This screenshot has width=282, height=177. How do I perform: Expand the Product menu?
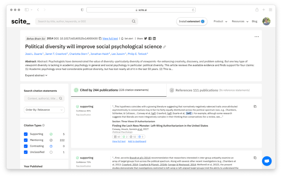click(220, 21)
